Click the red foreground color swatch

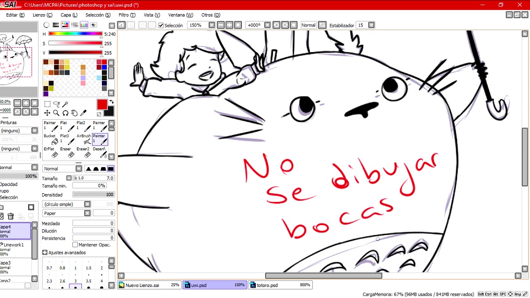tap(102, 105)
